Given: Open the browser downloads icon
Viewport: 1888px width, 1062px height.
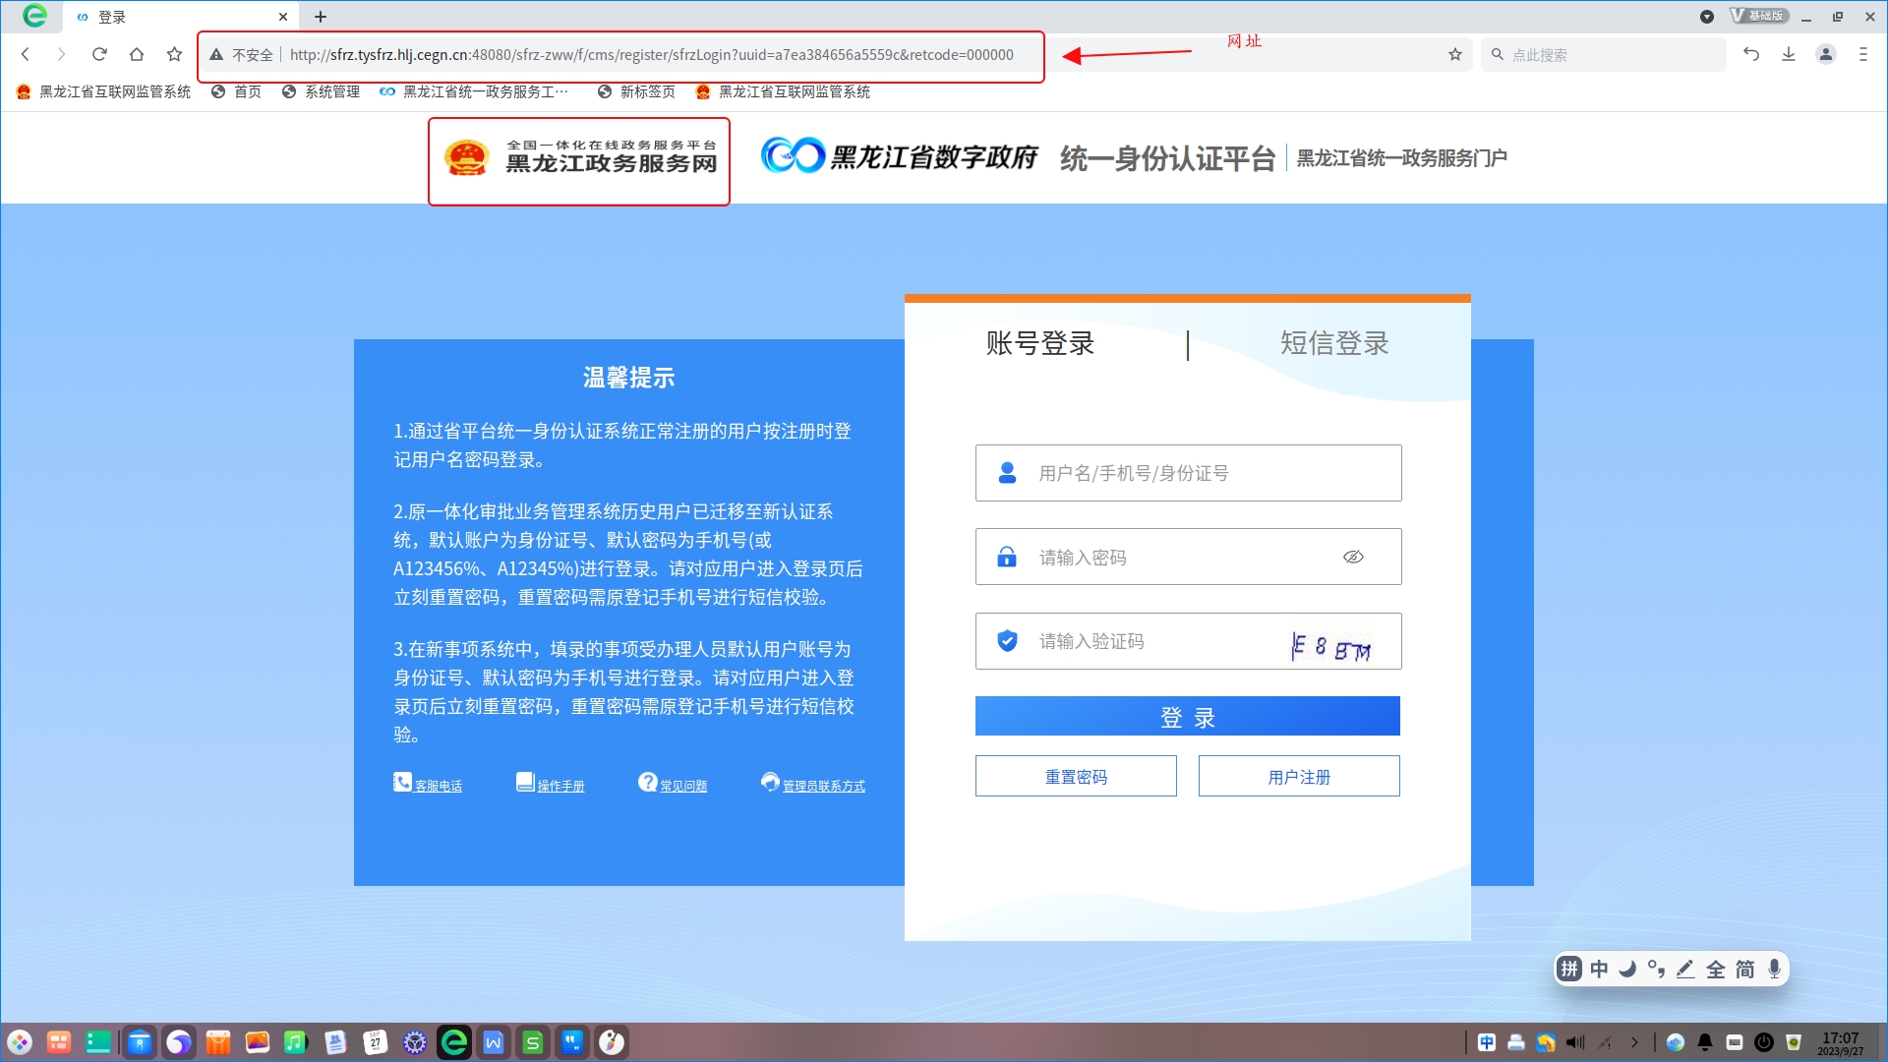Looking at the screenshot, I should (1789, 54).
